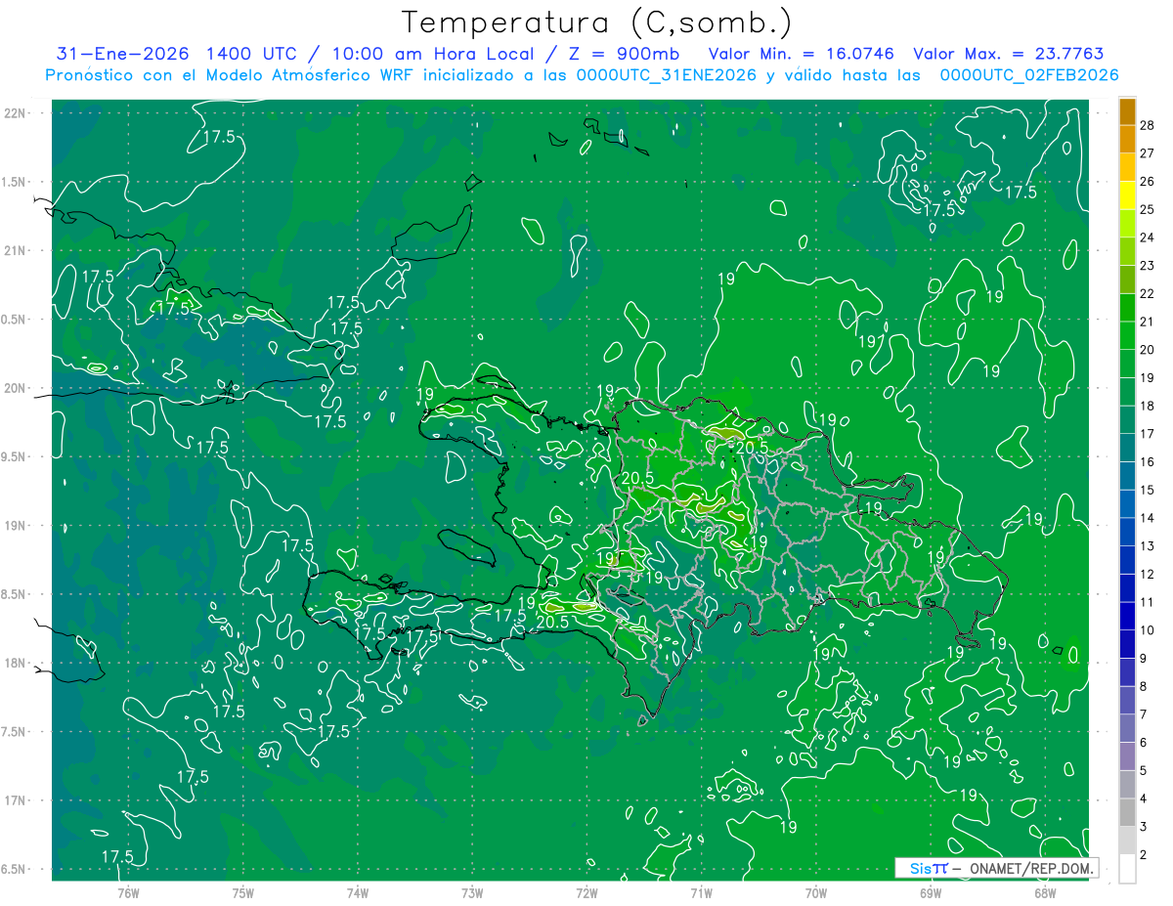
Task: Click the "72W" longitude axis label
Action: pyautogui.click(x=586, y=892)
